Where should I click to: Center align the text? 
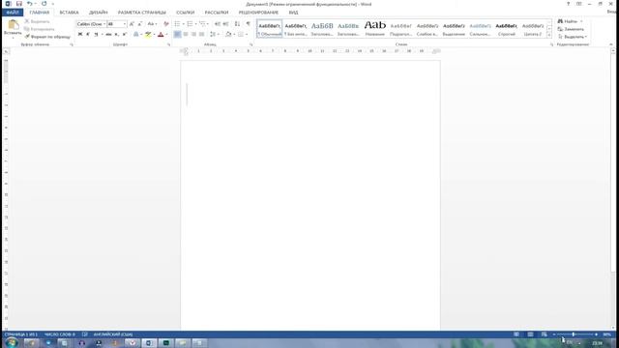pyautogui.click(x=186, y=35)
